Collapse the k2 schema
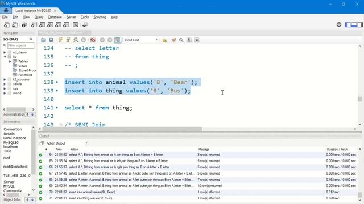 (5, 57)
